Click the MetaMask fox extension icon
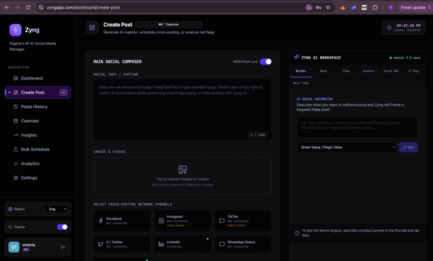 point(343,8)
